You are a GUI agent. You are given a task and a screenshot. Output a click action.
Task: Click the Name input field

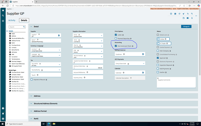tap(46, 41)
